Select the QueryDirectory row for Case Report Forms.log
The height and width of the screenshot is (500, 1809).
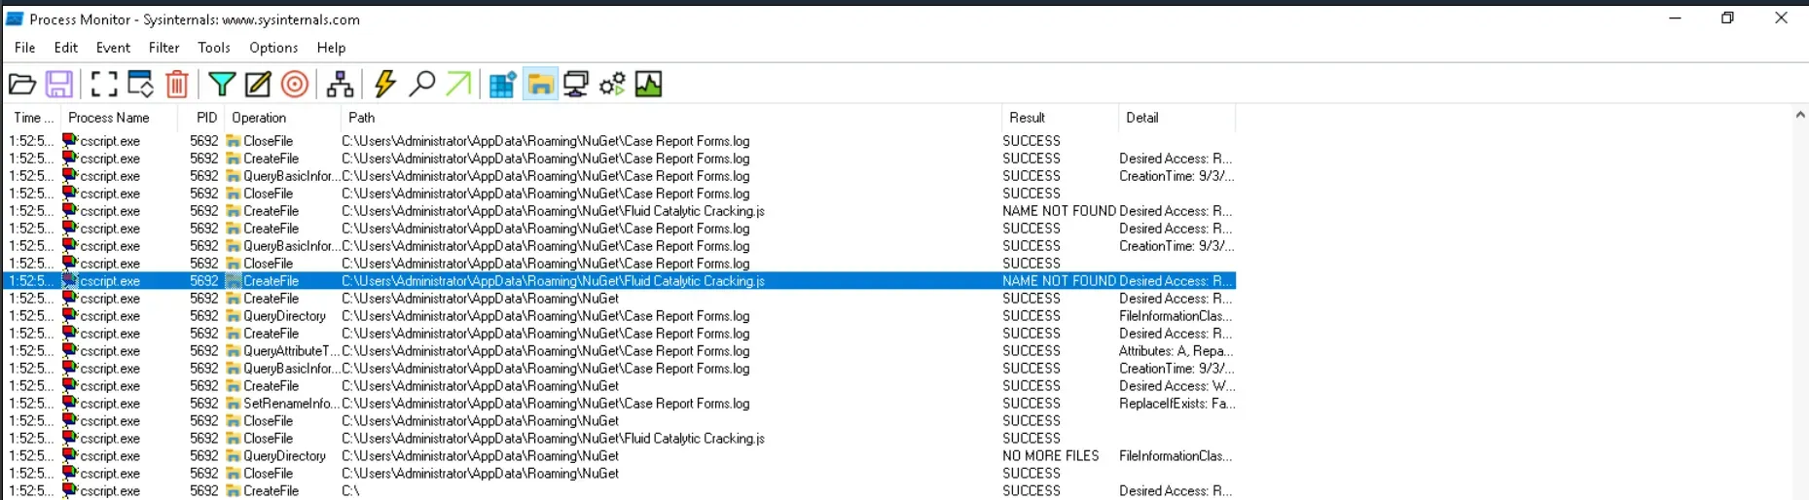(621, 316)
